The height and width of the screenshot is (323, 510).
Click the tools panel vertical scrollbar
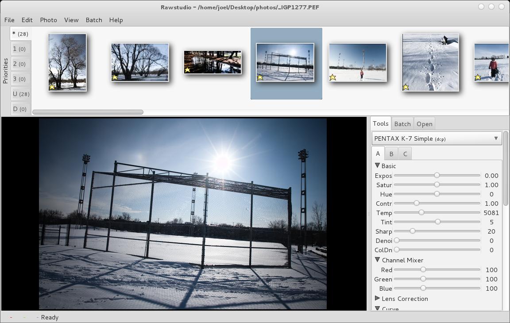[x=506, y=168]
